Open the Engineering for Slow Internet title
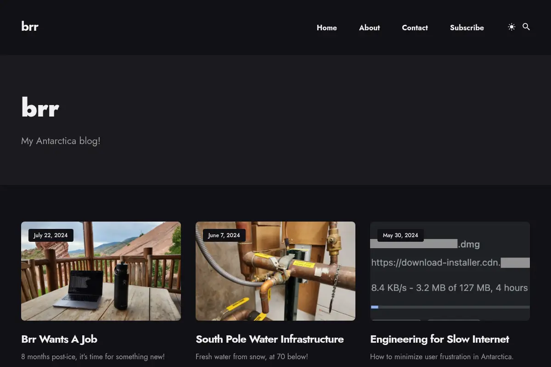Viewport: 551px width, 367px height. 439,339
